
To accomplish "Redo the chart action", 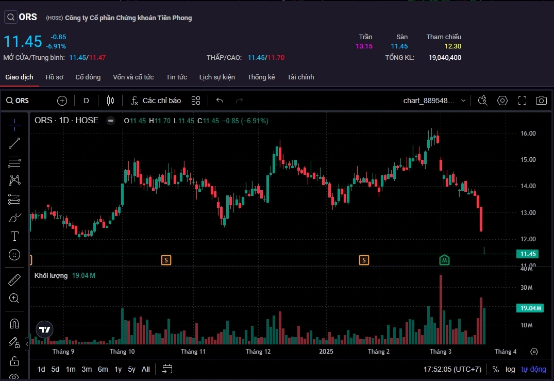I will click(239, 101).
